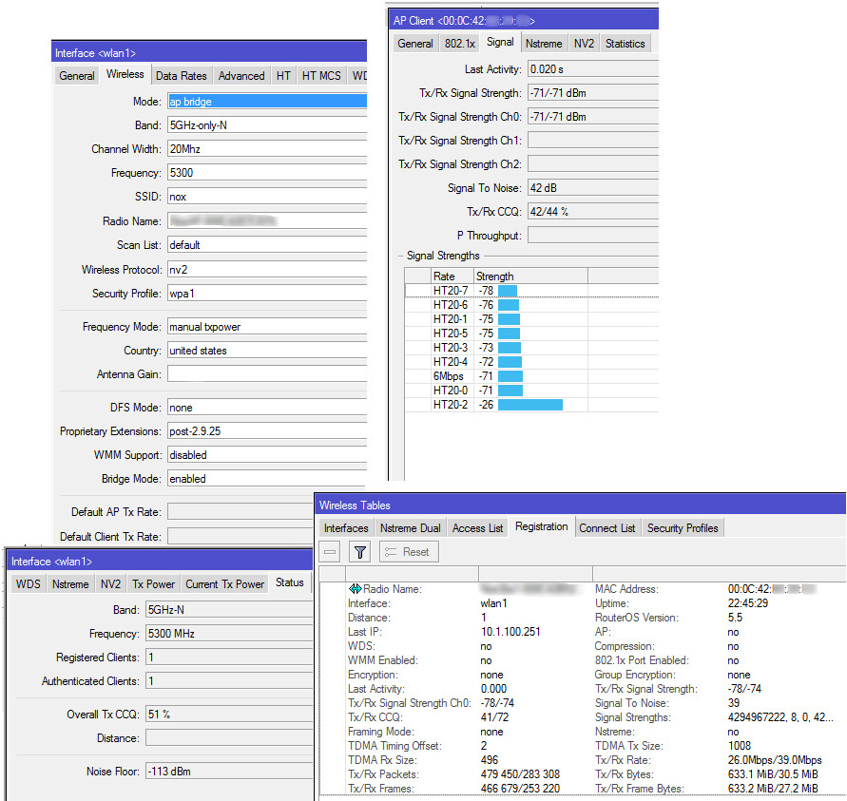Open the General tab in Interface wlan1 window
The width and height of the screenshot is (847, 801).
[x=77, y=76]
